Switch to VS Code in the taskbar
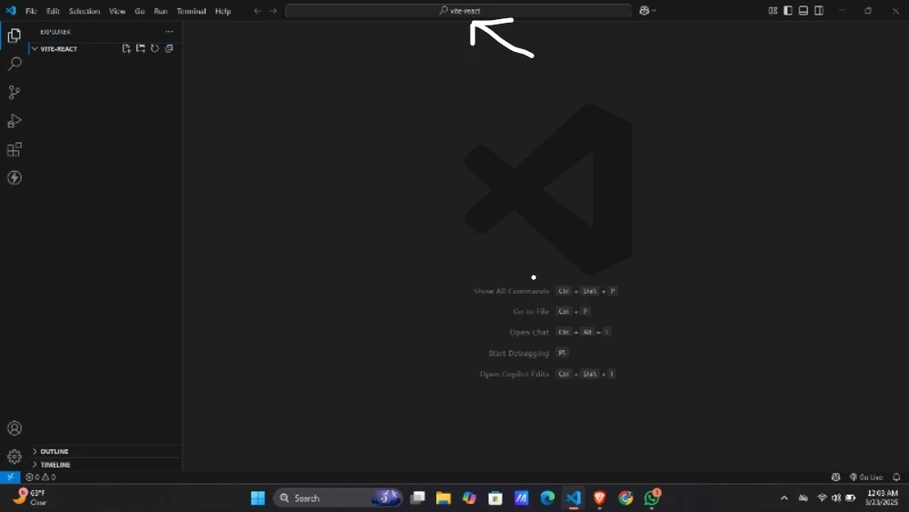 coord(574,497)
